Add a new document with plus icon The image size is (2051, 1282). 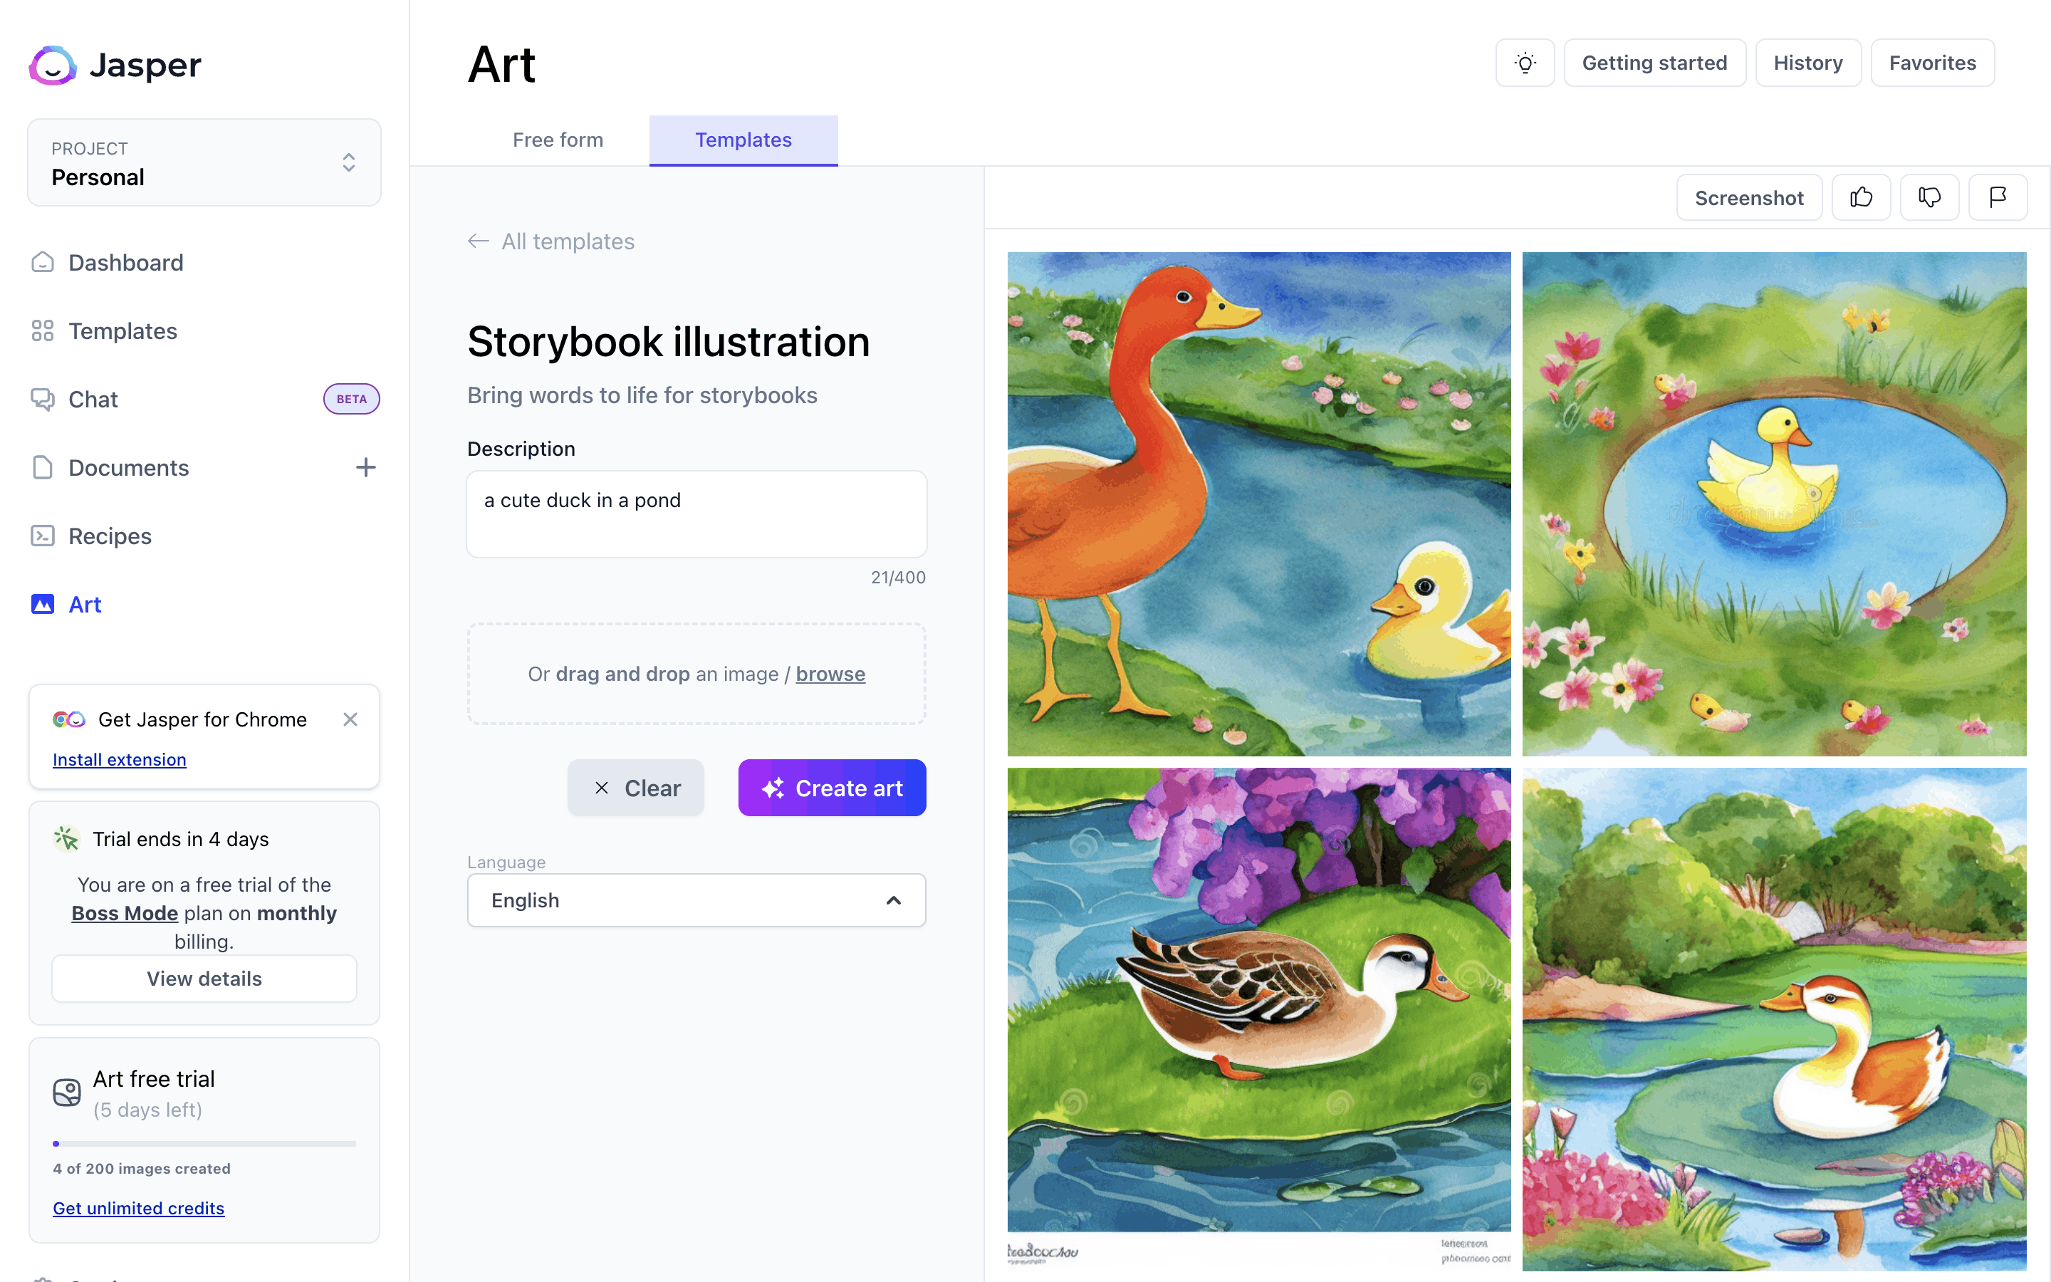365,467
